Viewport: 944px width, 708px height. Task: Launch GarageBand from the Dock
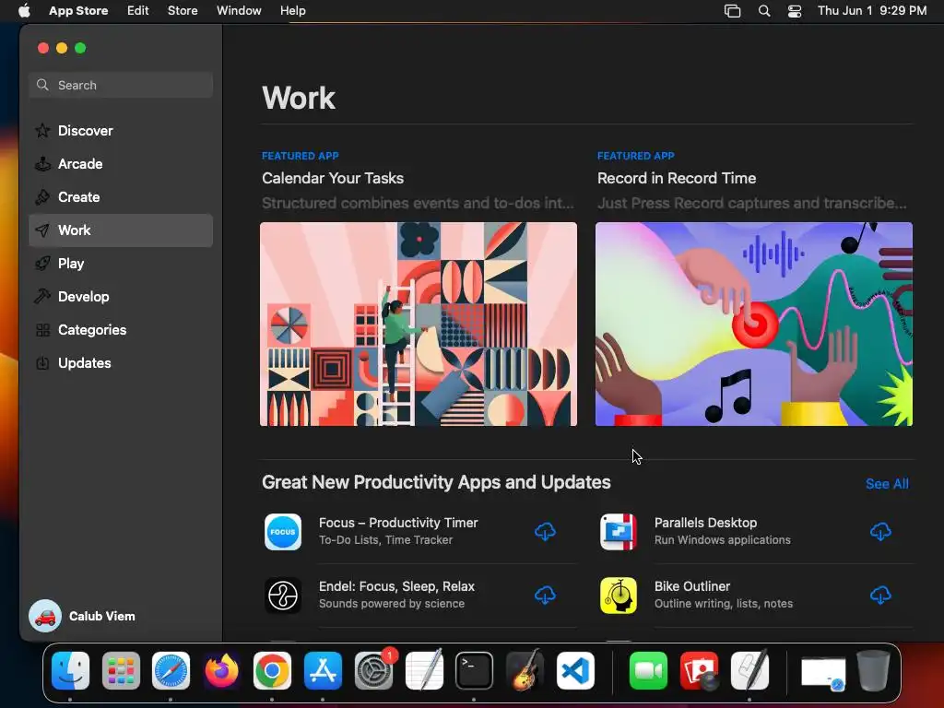[x=525, y=670]
